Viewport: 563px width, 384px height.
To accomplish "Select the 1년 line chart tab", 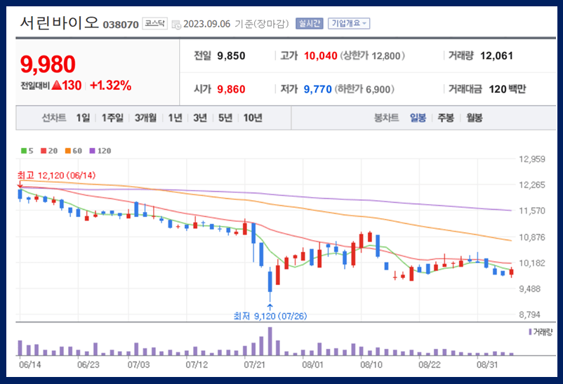I will tap(175, 118).
